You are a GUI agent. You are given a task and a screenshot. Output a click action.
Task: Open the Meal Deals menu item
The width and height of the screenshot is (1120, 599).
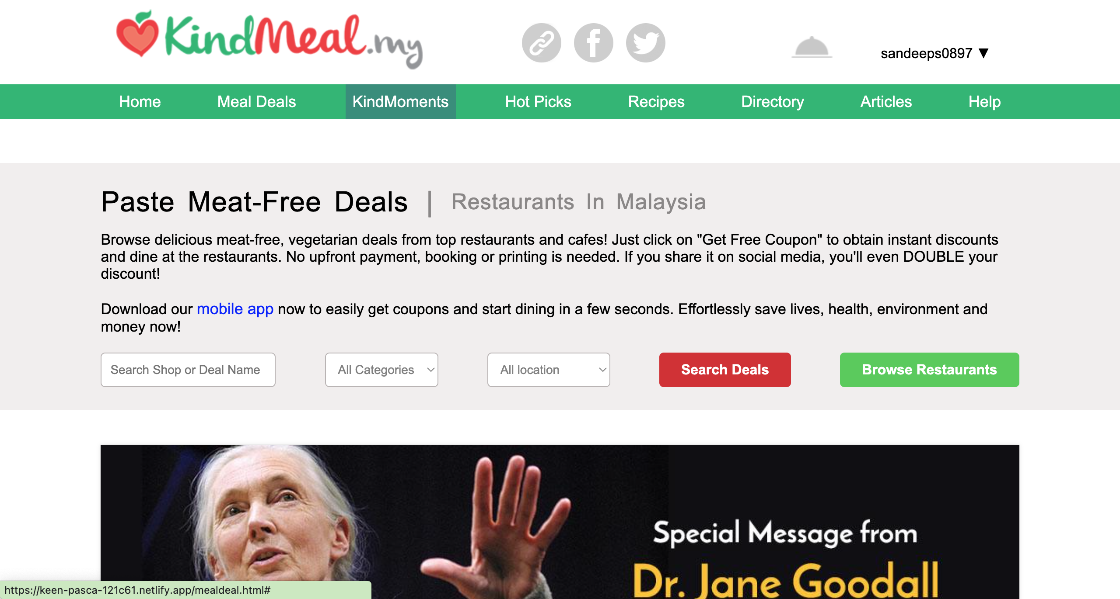click(257, 102)
